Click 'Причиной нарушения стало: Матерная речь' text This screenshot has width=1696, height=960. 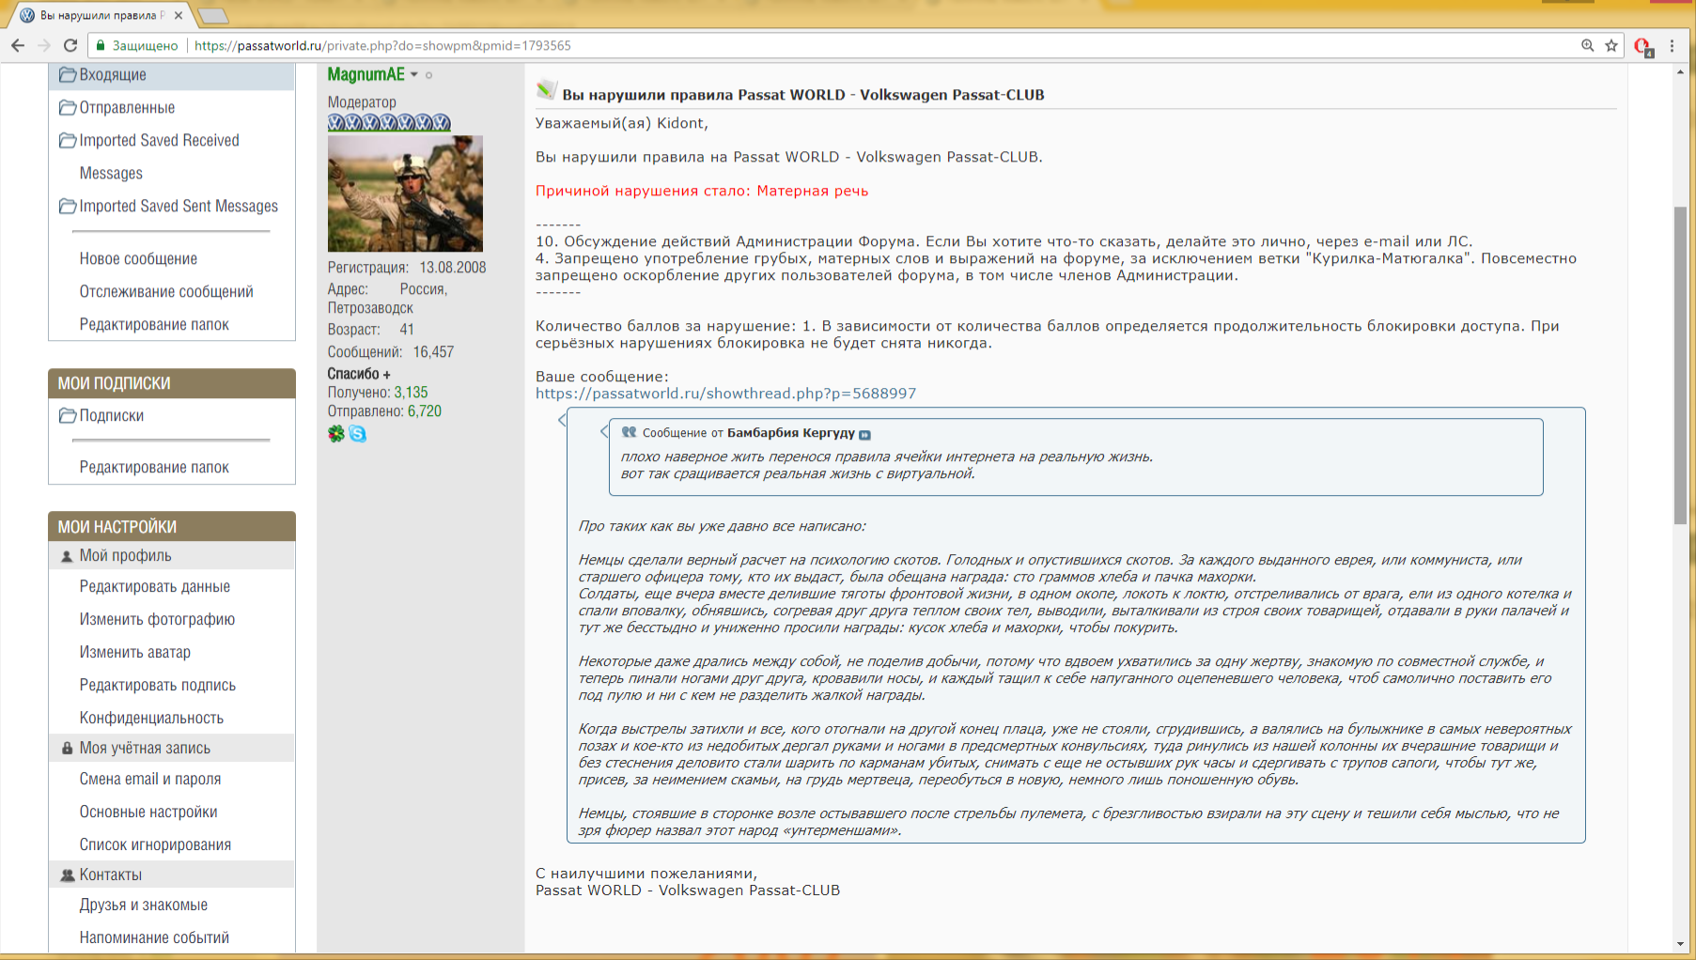click(702, 191)
